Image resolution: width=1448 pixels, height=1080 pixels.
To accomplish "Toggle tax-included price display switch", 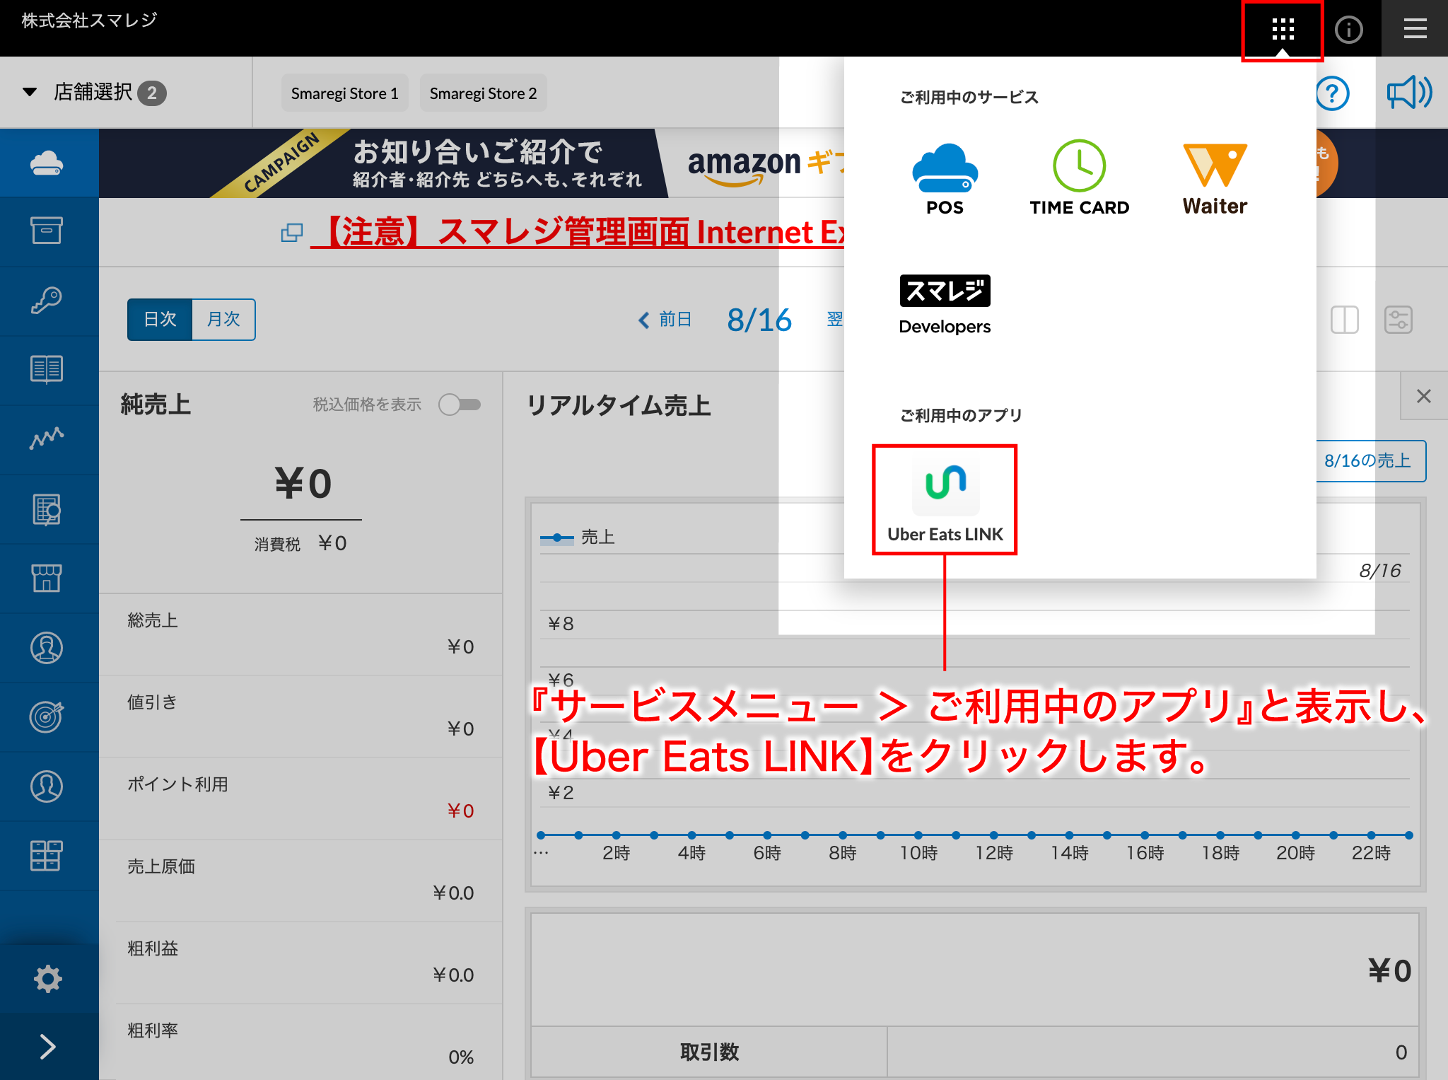I will point(460,405).
